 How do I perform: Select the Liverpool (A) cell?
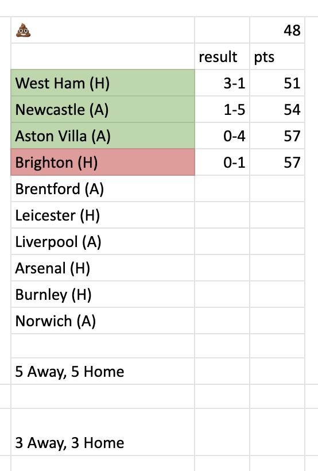pos(103,241)
